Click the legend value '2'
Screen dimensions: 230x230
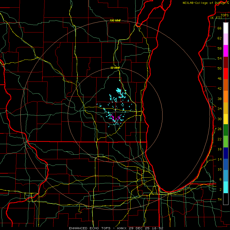(221, 190)
